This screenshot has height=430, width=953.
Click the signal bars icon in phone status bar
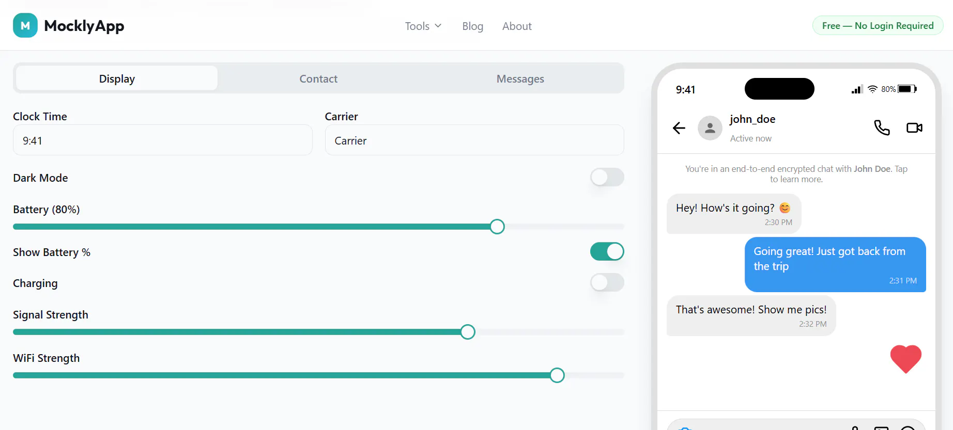coord(857,89)
